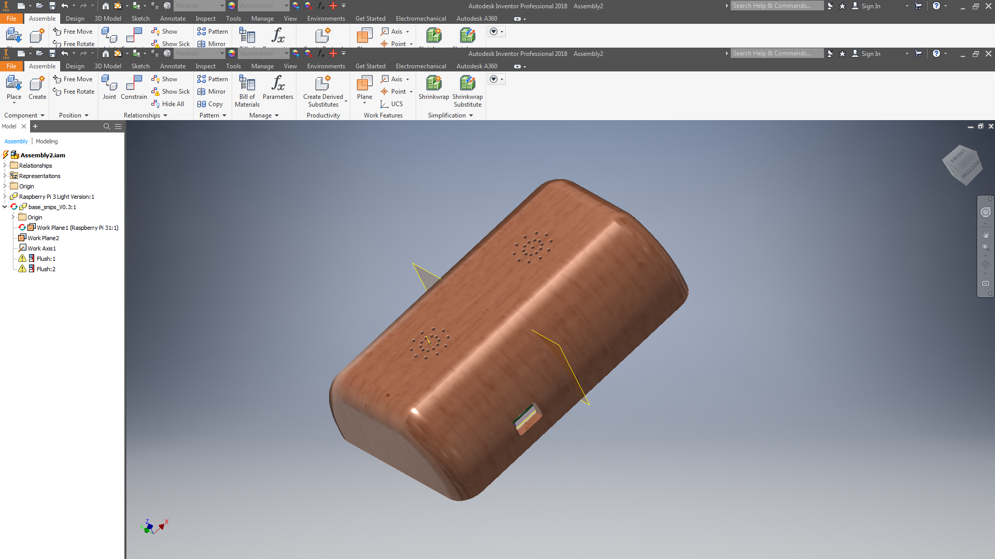995x559 pixels.
Task: Toggle Show Sick relationships
Action: tap(170, 92)
